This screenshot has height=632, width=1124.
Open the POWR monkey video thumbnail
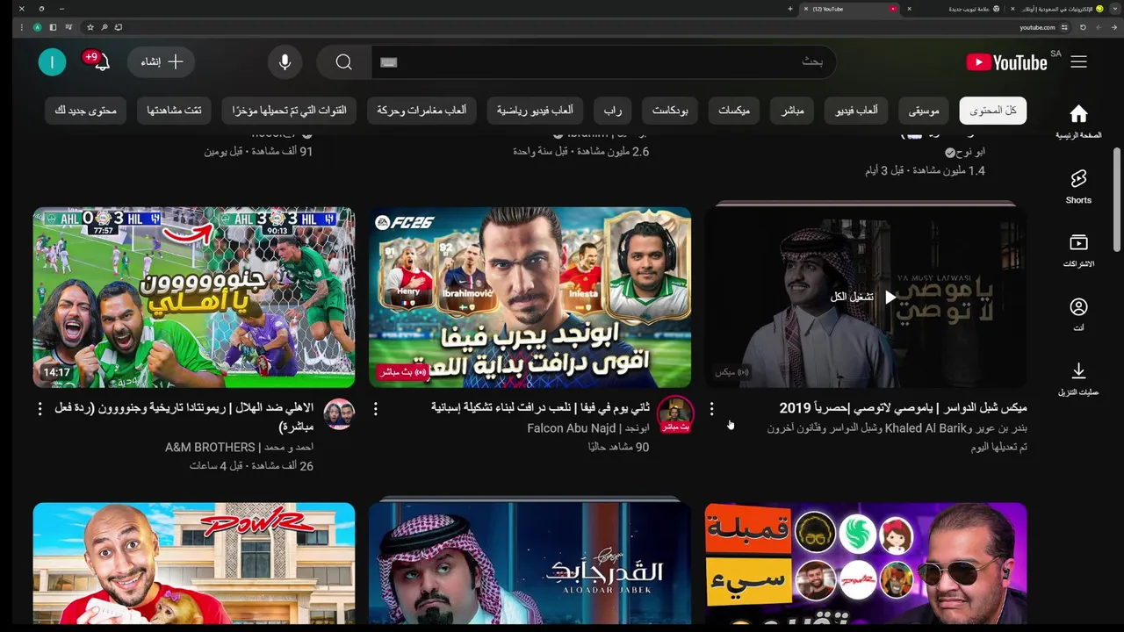pyautogui.click(x=194, y=564)
